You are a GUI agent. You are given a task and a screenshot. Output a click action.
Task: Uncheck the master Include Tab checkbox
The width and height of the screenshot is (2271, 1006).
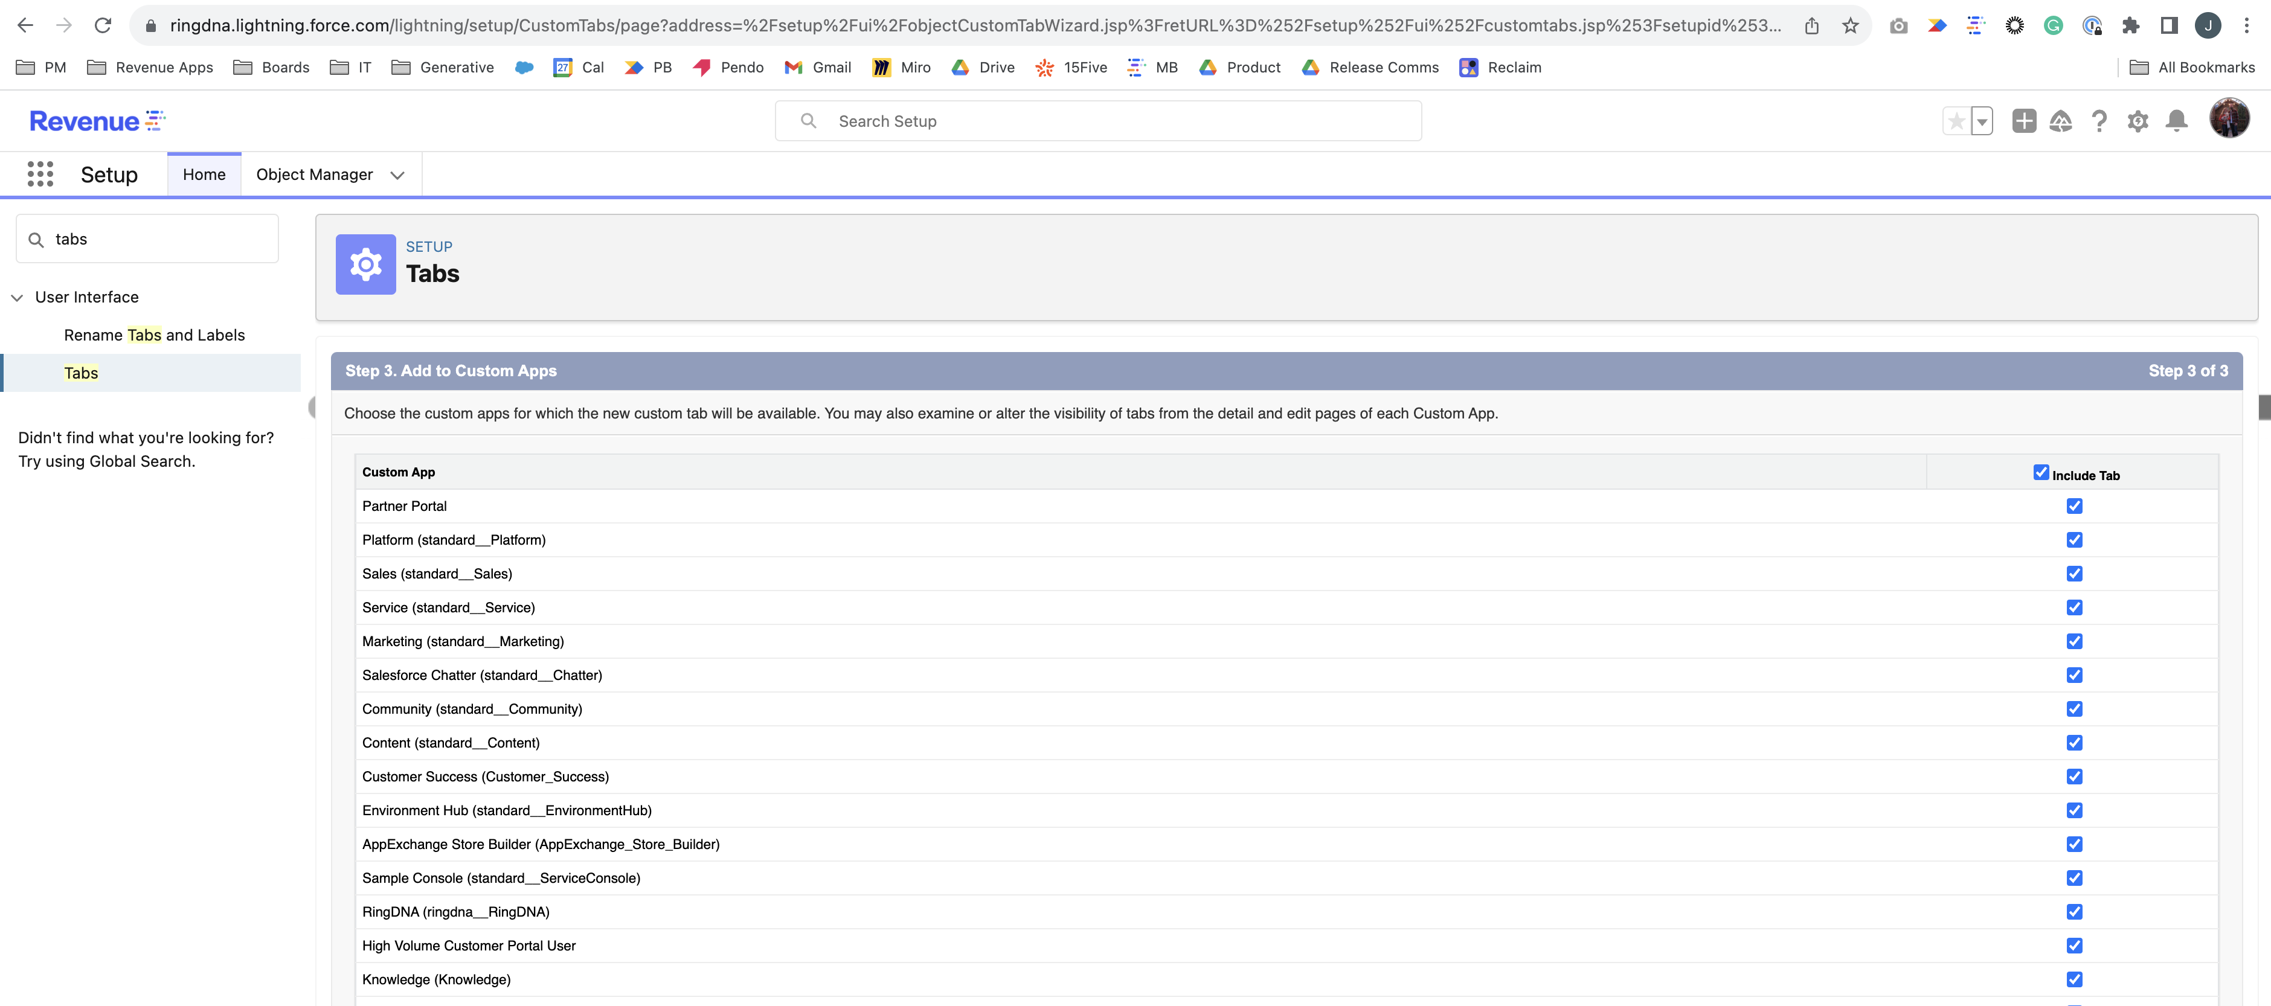tap(2041, 472)
